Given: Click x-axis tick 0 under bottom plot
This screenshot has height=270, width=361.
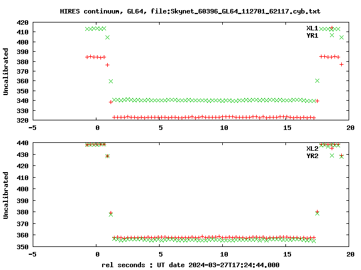Looking at the screenshot, I should coord(98,254).
